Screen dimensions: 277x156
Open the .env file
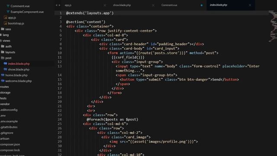click(3, 116)
